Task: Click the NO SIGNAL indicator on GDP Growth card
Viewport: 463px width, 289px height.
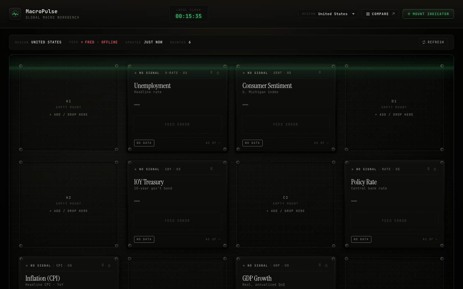Action: (x=255, y=266)
